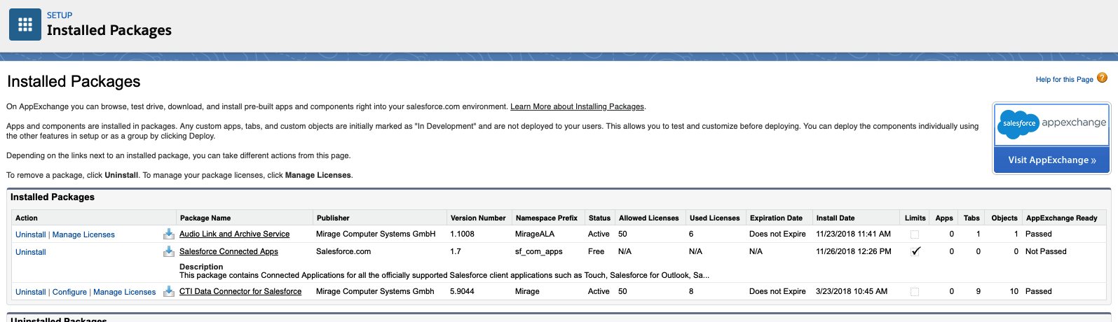Open Help for this Page link
Image resolution: width=1118 pixels, height=322 pixels.
(x=1064, y=79)
